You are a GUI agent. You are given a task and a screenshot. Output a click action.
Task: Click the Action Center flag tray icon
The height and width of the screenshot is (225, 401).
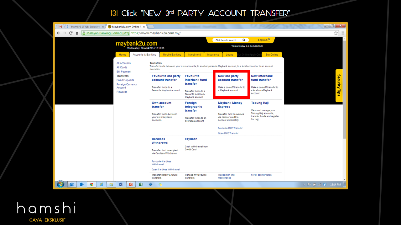pos(309,185)
